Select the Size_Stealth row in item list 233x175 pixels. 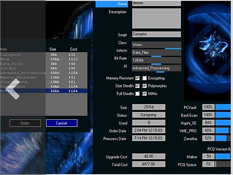click(x=44, y=82)
